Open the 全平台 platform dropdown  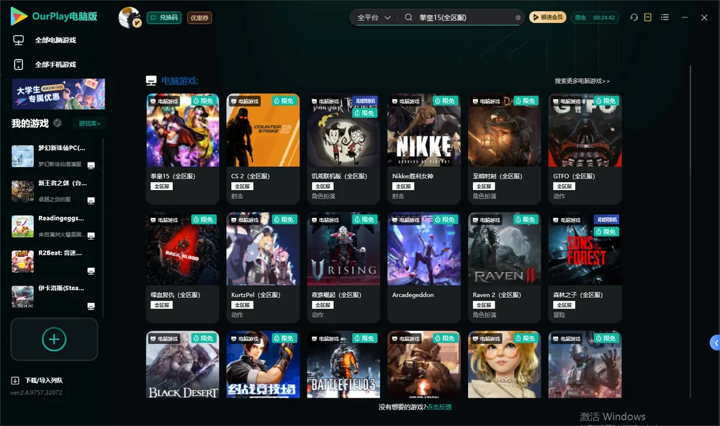(x=374, y=17)
